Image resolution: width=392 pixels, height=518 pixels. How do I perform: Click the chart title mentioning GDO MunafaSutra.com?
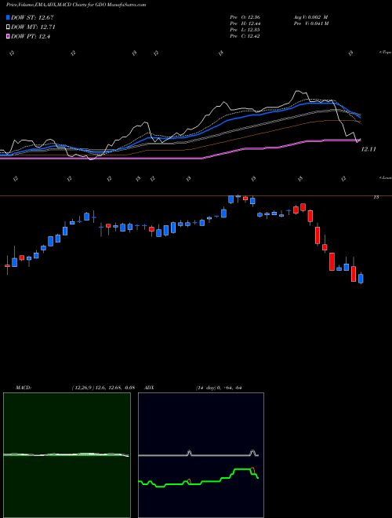[76, 5]
